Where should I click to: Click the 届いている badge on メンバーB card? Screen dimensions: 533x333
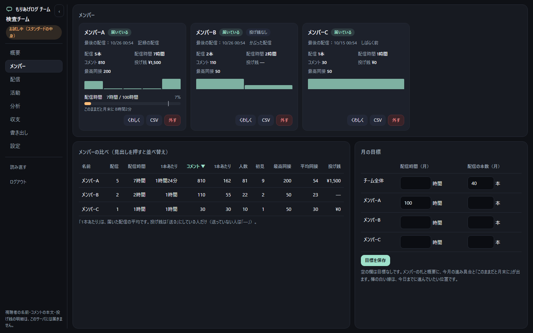click(231, 32)
